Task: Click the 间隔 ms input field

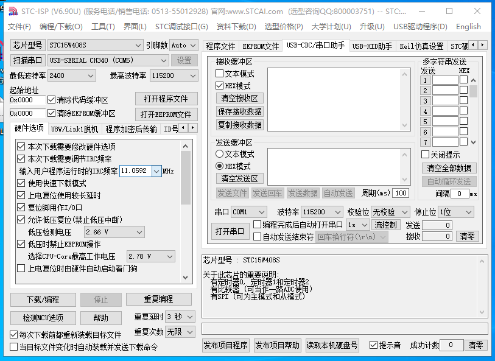Action: (459, 194)
